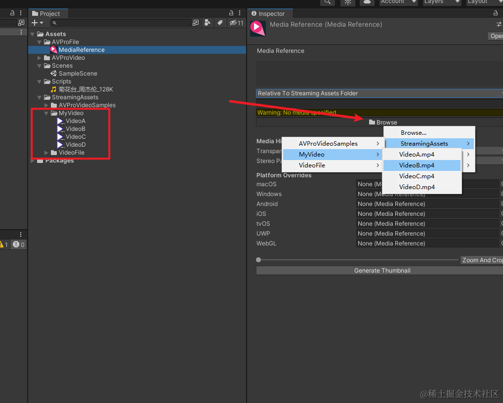The width and height of the screenshot is (503, 403).
Task: Click UWP platform override field
Action: coord(428,234)
